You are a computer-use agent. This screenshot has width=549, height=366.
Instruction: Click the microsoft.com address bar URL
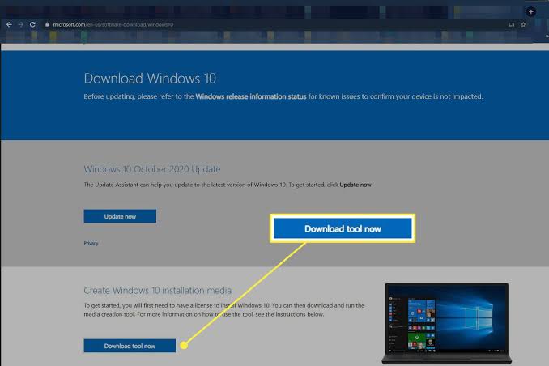tap(113, 24)
